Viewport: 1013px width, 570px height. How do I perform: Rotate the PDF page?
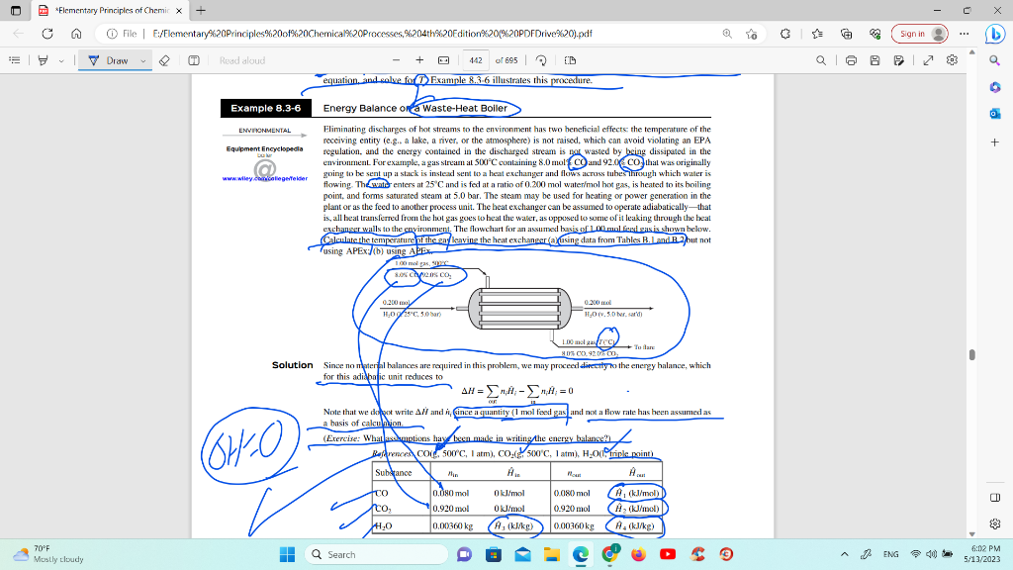click(541, 60)
